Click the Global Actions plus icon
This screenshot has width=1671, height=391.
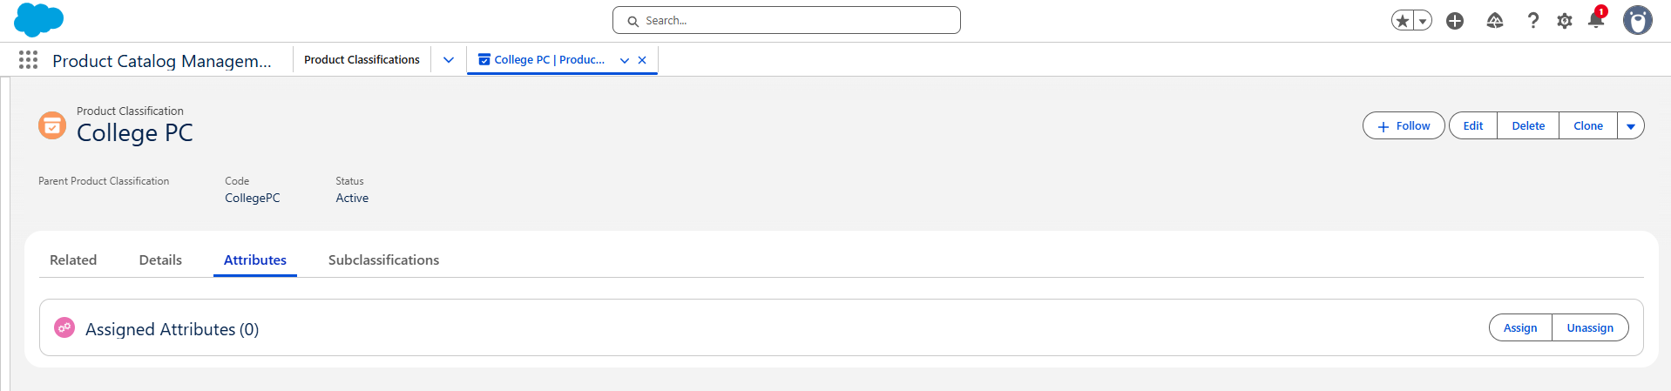(x=1455, y=21)
